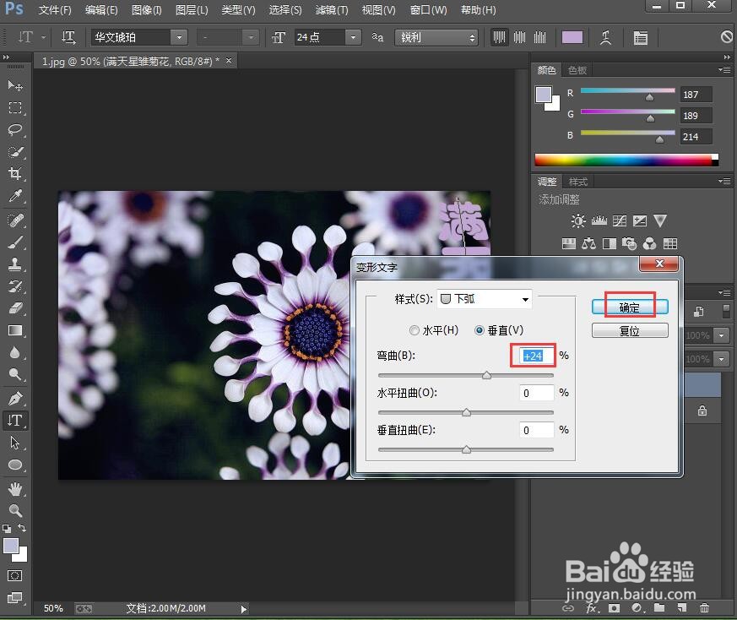Viewport: 737px width, 620px height.
Task: Close the 1.jpg document tab
Action: click(229, 61)
